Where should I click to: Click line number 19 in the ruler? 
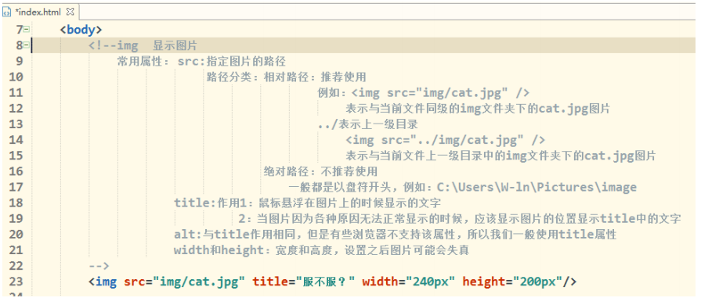16,218
